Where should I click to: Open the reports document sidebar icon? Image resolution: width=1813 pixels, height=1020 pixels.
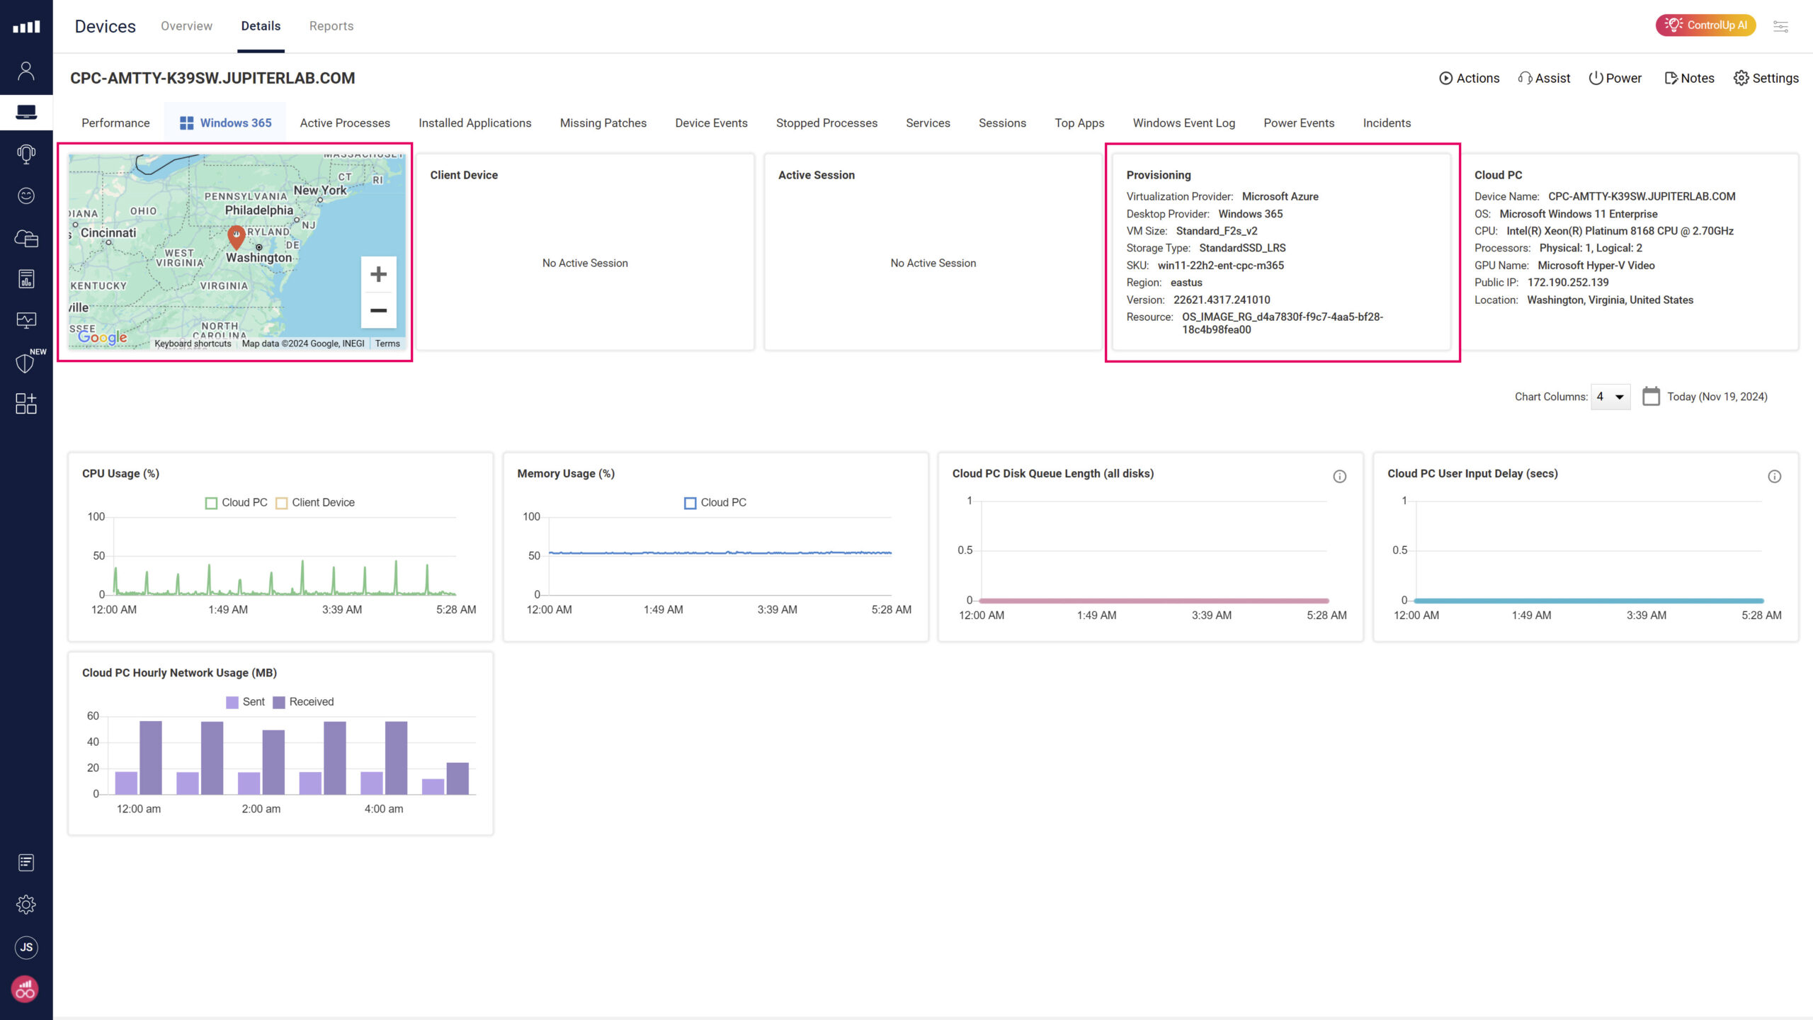tap(26, 279)
